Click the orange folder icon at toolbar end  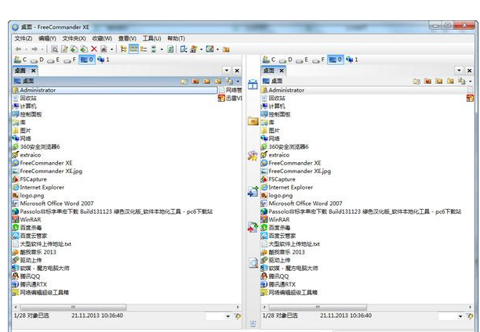pos(226,49)
